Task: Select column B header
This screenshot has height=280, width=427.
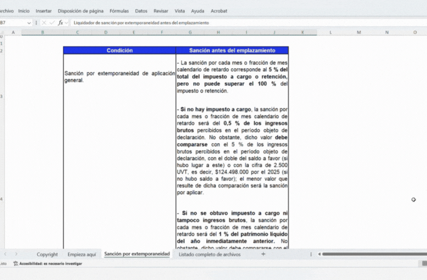Action: (x=43, y=32)
